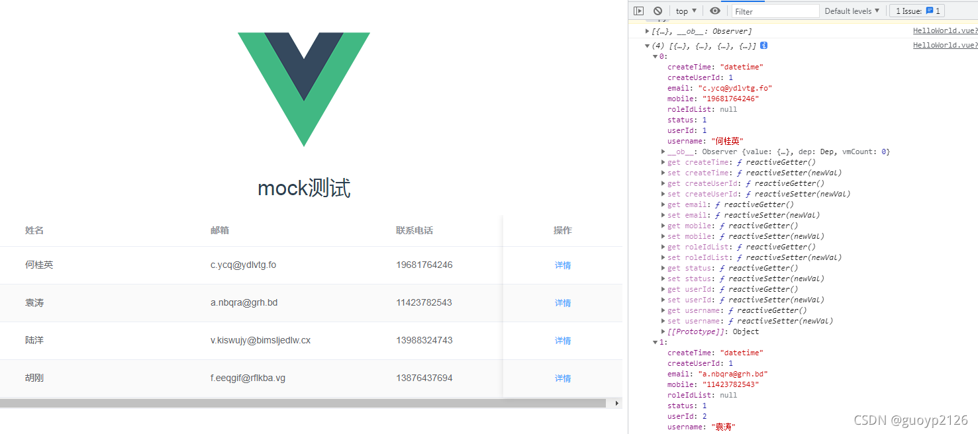Expand the get mobile getter
The height and width of the screenshot is (434, 978).
(663, 226)
